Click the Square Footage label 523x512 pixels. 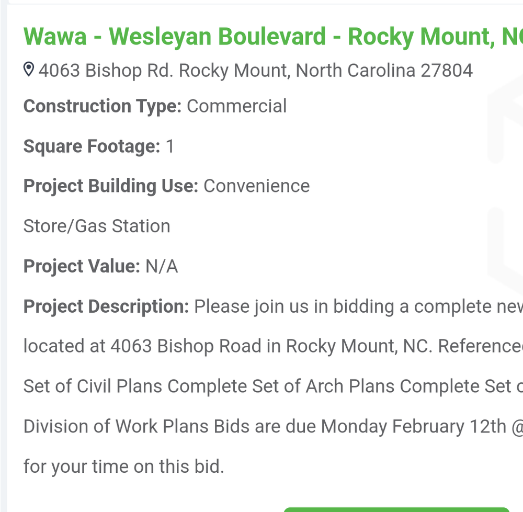click(x=92, y=146)
